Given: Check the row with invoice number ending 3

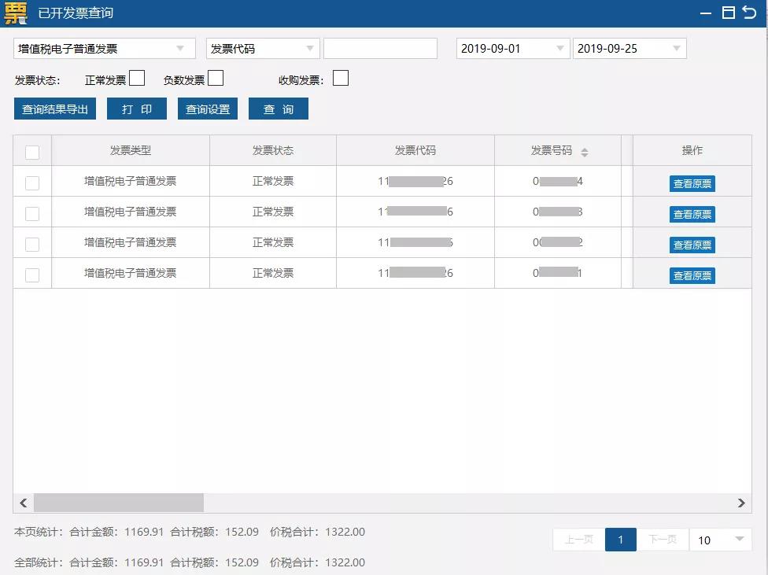Looking at the screenshot, I should pos(32,213).
